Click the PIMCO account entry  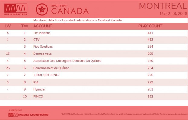[38, 97]
